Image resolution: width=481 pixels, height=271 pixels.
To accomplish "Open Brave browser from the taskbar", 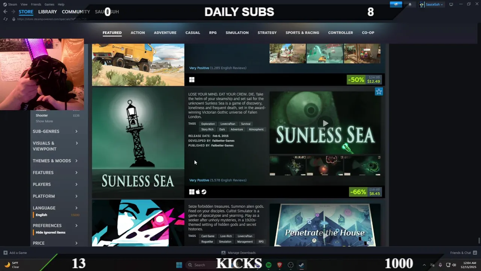I will click(280, 265).
